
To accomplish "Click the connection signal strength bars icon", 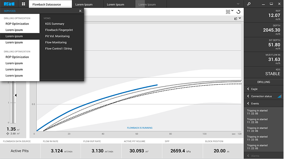I will pos(280,96).
